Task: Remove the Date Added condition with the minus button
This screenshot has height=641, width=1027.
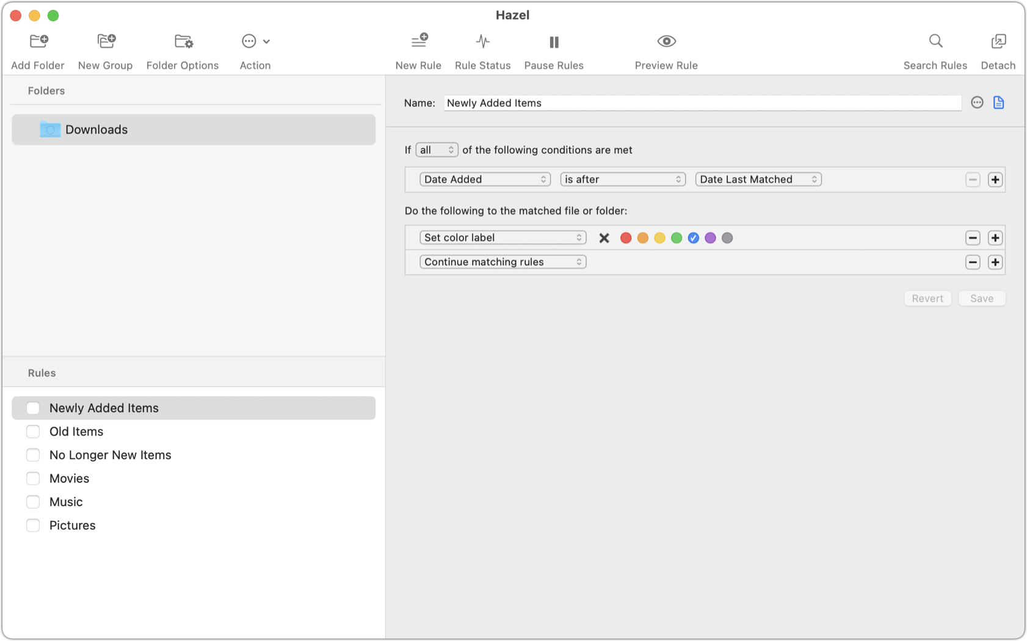Action: pos(973,179)
